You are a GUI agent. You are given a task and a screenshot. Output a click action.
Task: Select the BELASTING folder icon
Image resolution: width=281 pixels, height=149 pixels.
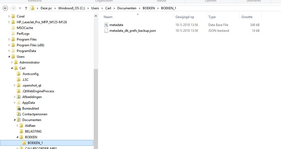21,131
